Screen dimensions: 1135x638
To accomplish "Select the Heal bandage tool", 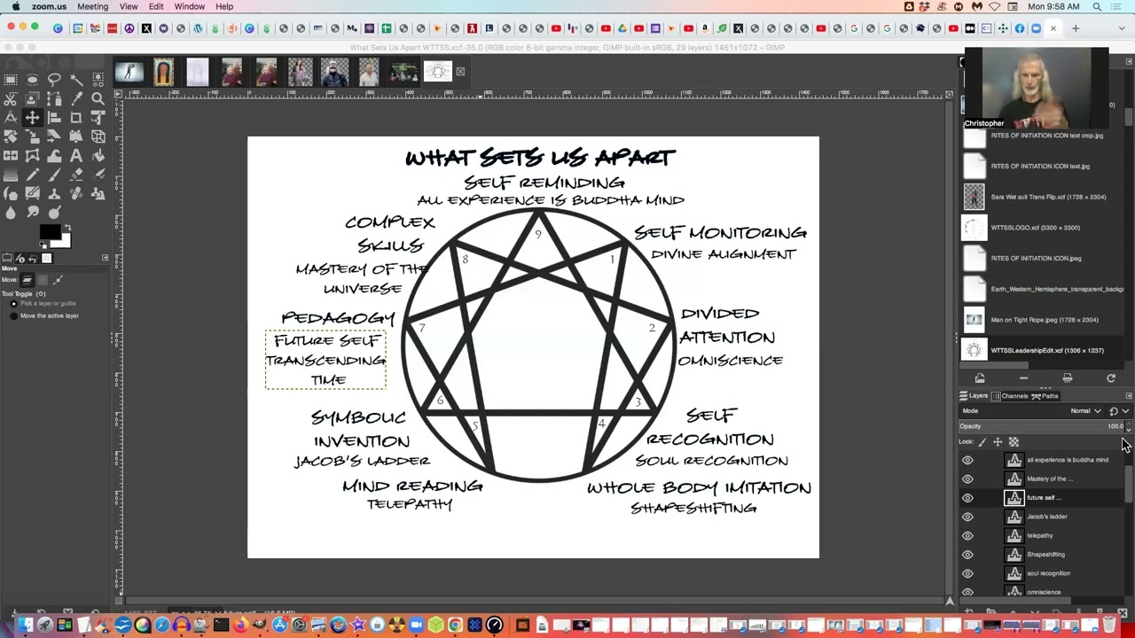I will click(x=76, y=193).
